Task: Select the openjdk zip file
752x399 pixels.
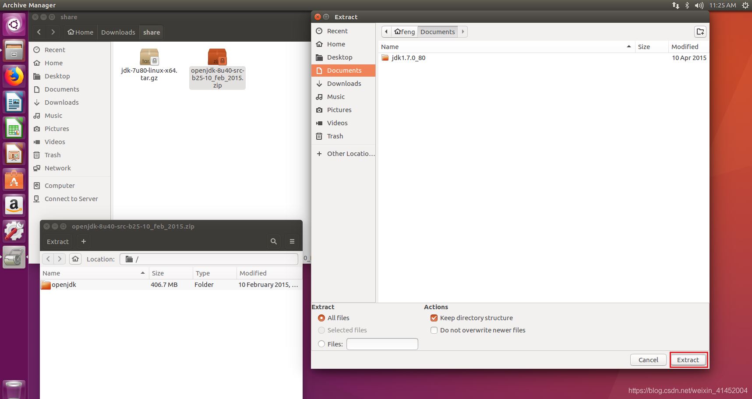Action: (217, 69)
